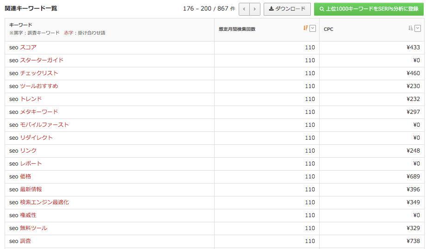
Task: Register top 1000 keywords to SERPs analysis
Action: (x=369, y=9)
